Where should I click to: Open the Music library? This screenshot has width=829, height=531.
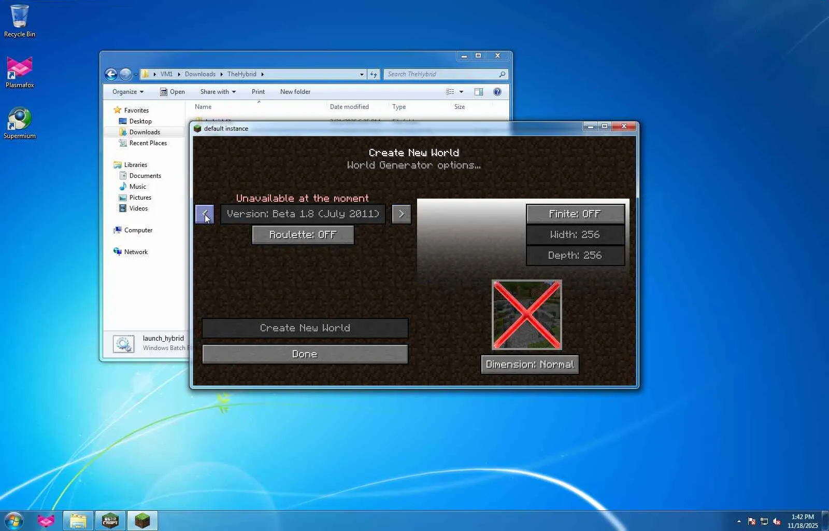[138, 187]
